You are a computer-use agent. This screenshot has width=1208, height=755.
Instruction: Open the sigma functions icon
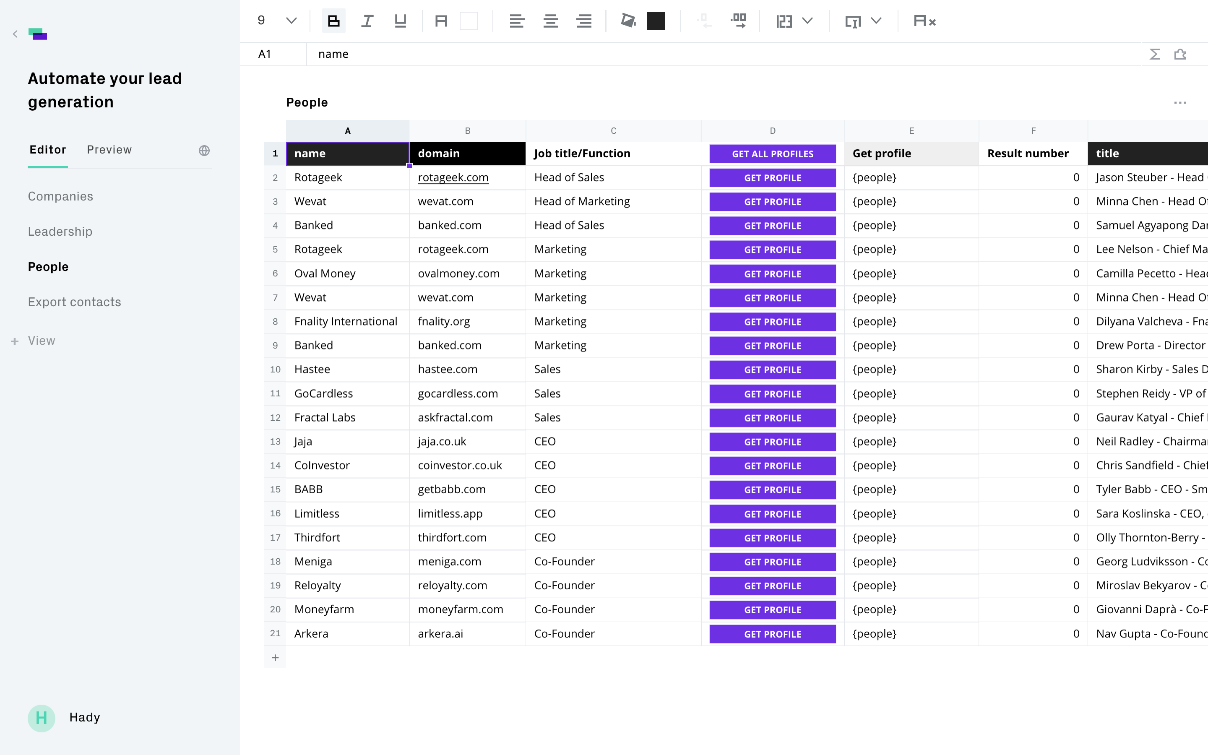[1155, 54]
